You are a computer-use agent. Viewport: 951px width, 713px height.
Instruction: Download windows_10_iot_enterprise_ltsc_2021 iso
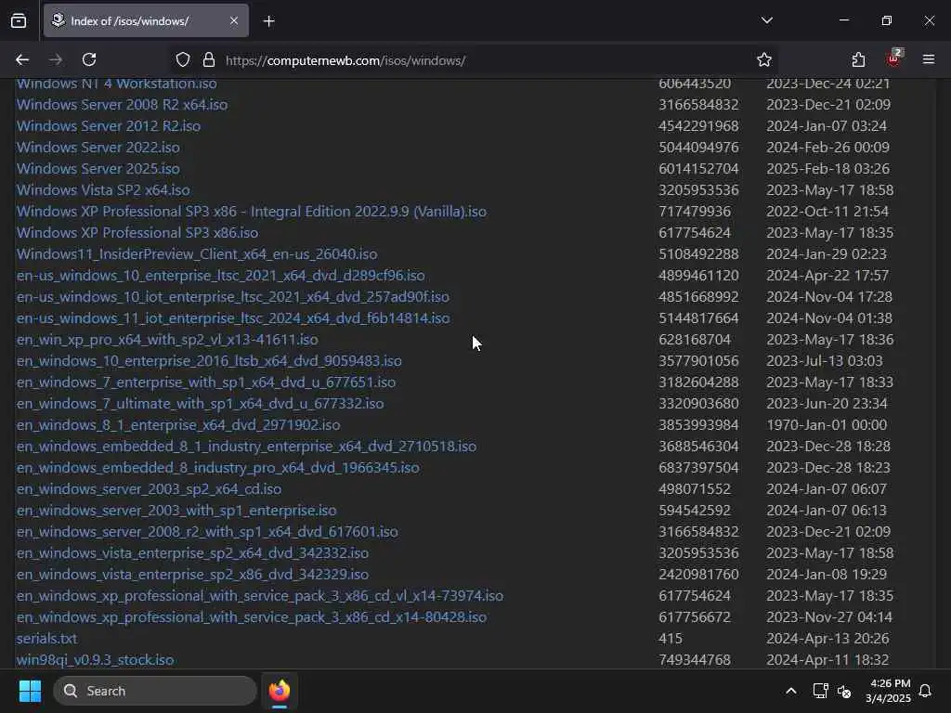(x=233, y=296)
